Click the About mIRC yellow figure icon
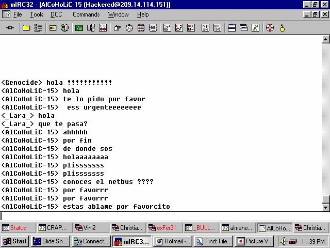330x248 pixels. point(282,28)
